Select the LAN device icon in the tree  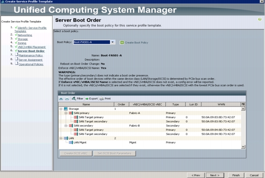66,138
